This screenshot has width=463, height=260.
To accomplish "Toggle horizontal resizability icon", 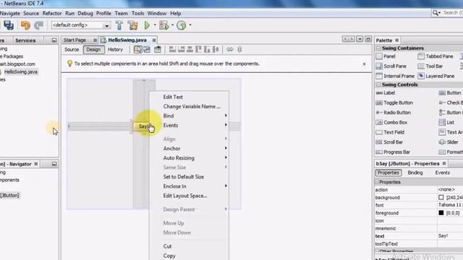I will coord(230,50).
